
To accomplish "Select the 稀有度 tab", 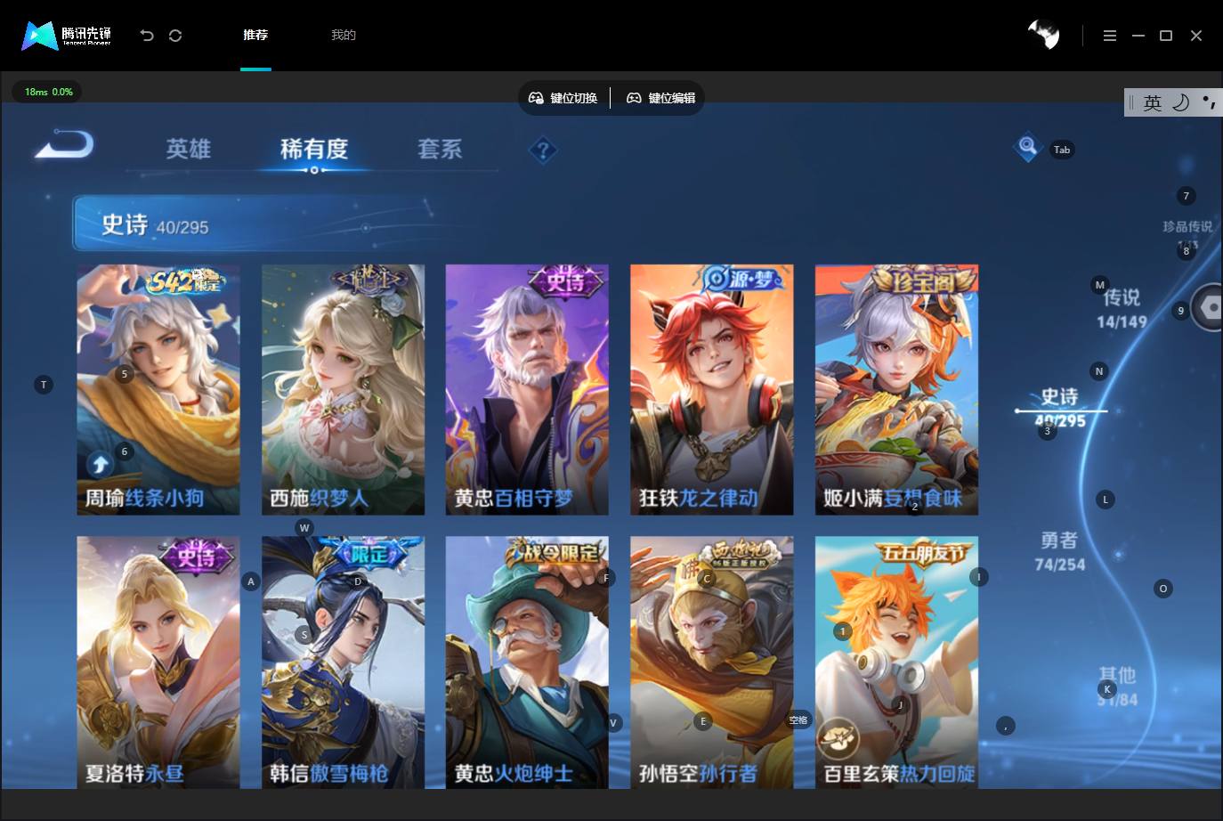I will pos(314,149).
